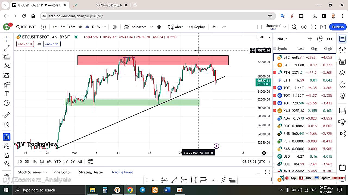Select the trend line drawing tool

[x=7, y=48]
